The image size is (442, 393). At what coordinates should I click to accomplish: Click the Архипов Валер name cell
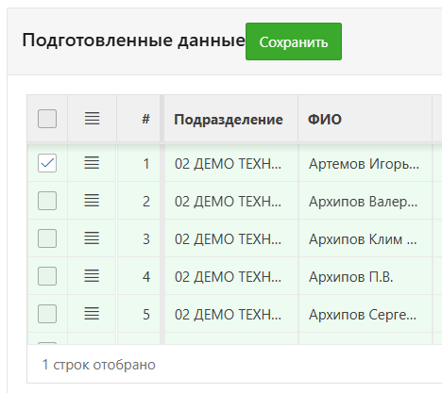coord(365,201)
